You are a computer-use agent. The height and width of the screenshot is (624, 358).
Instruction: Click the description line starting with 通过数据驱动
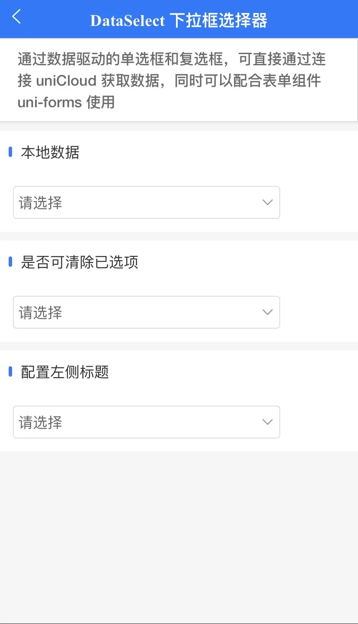click(172, 59)
